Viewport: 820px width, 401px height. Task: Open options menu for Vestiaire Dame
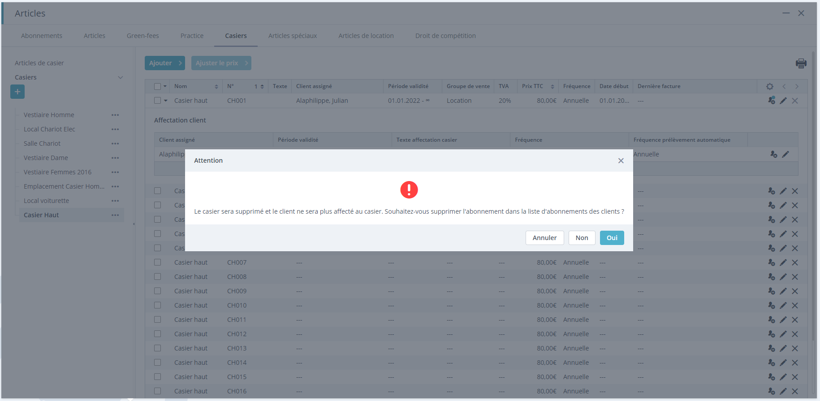point(115,158)
